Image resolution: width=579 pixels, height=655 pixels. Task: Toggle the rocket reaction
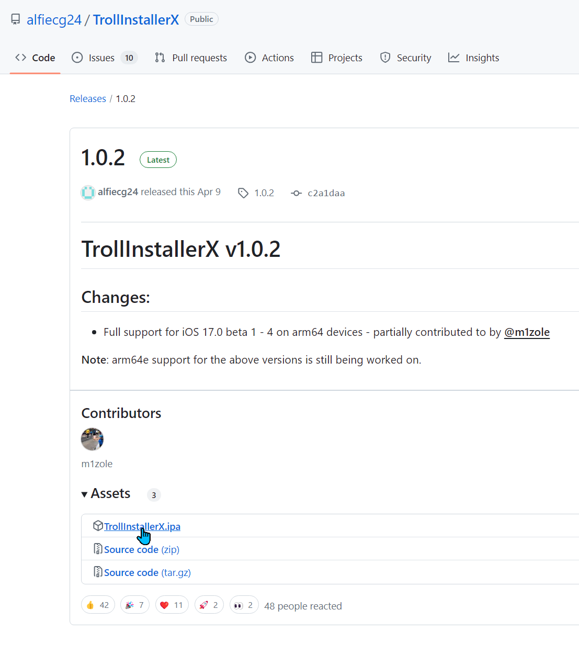pyautogui.click(x=209, y=605)
